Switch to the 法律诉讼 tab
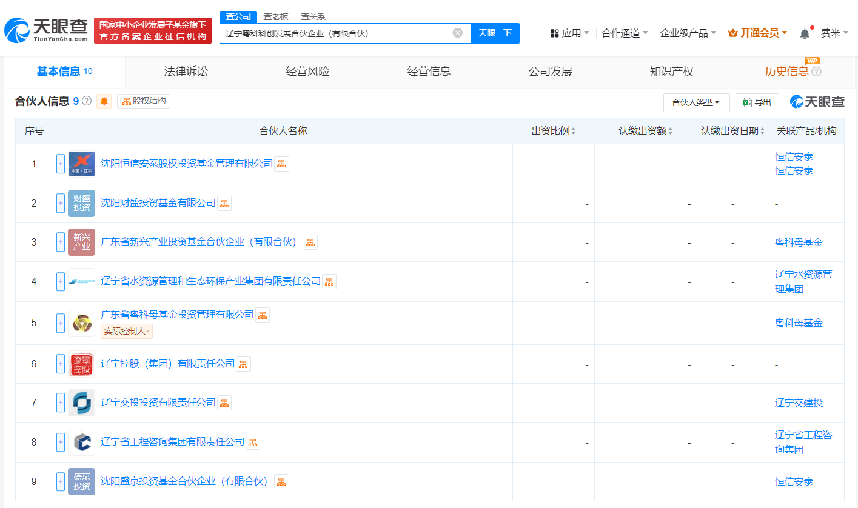This screenshot has width=858, height=508. click(186, 72)
